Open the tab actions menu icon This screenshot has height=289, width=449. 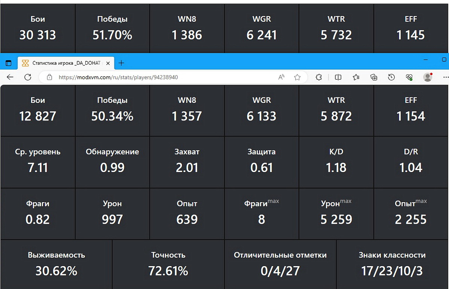pyautogui.click(x=9, y=63)
